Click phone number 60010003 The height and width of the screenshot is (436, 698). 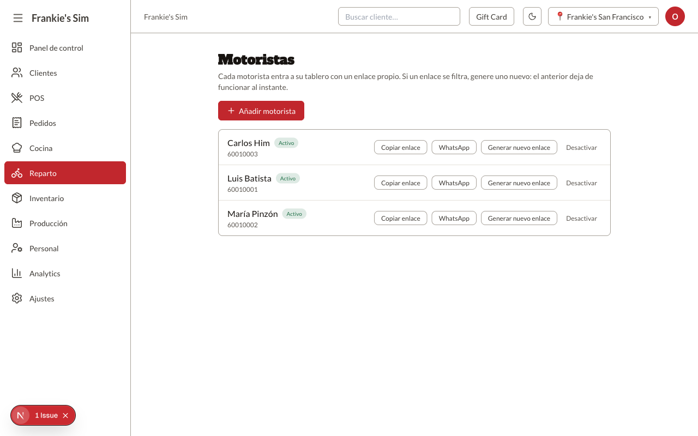243,154
